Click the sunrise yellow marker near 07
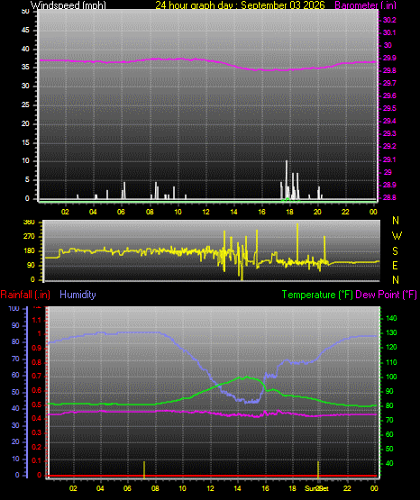This screenshot has width=420, height=500. 144,469
